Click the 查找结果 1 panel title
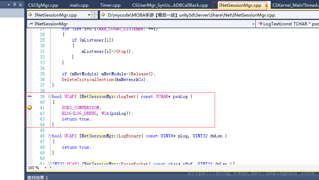Screen dimensions: 319x180 pyautogui.click(x=37, y=178)
